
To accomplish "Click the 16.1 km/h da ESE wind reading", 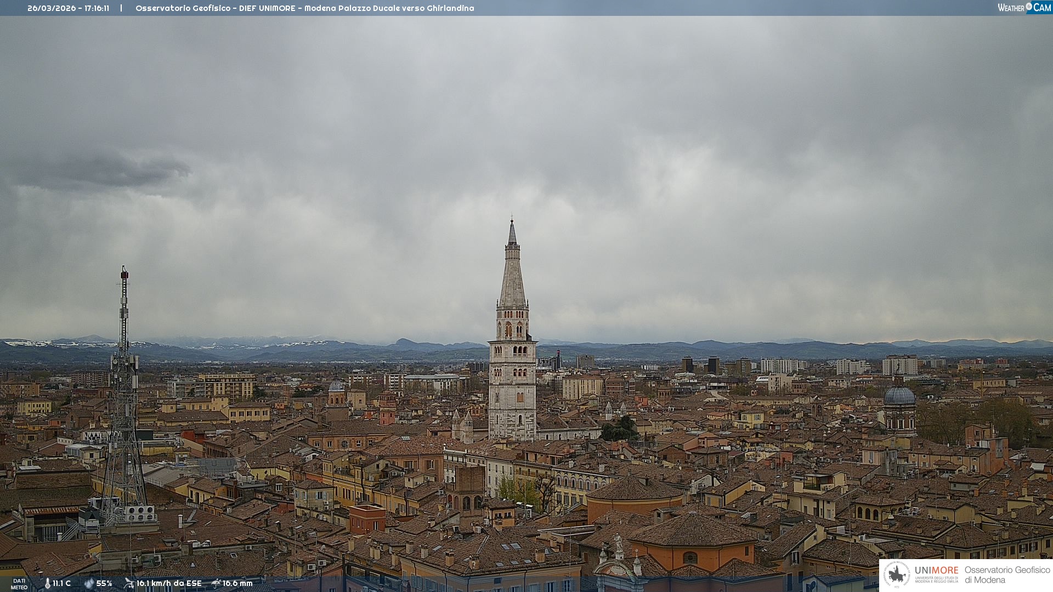I will 169,583.
